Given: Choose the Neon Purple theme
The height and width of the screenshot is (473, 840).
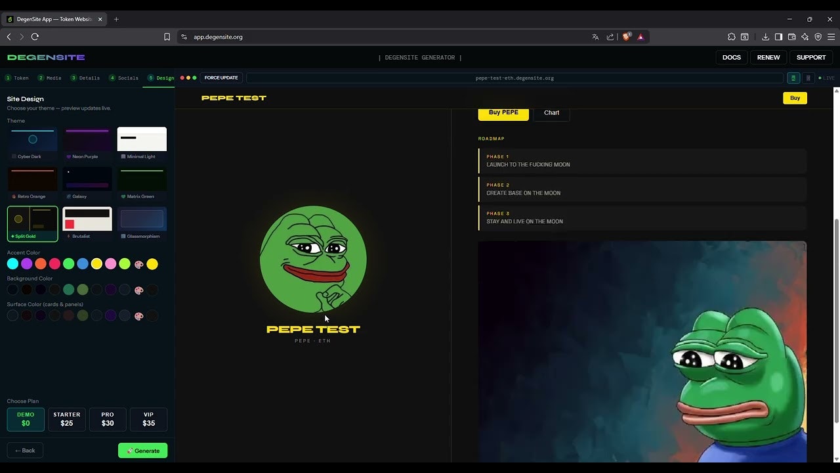Looking at the screenshot, I should point(87,144).
